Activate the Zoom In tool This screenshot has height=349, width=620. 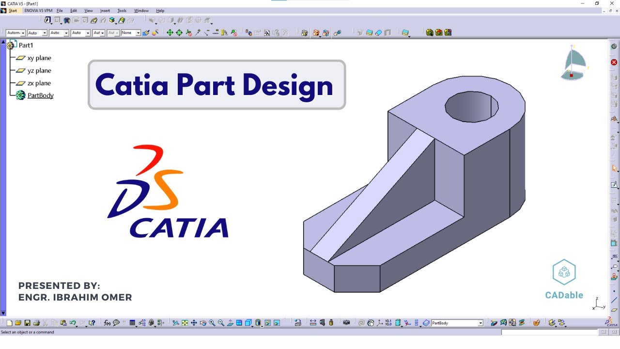[x=212, y=323]
